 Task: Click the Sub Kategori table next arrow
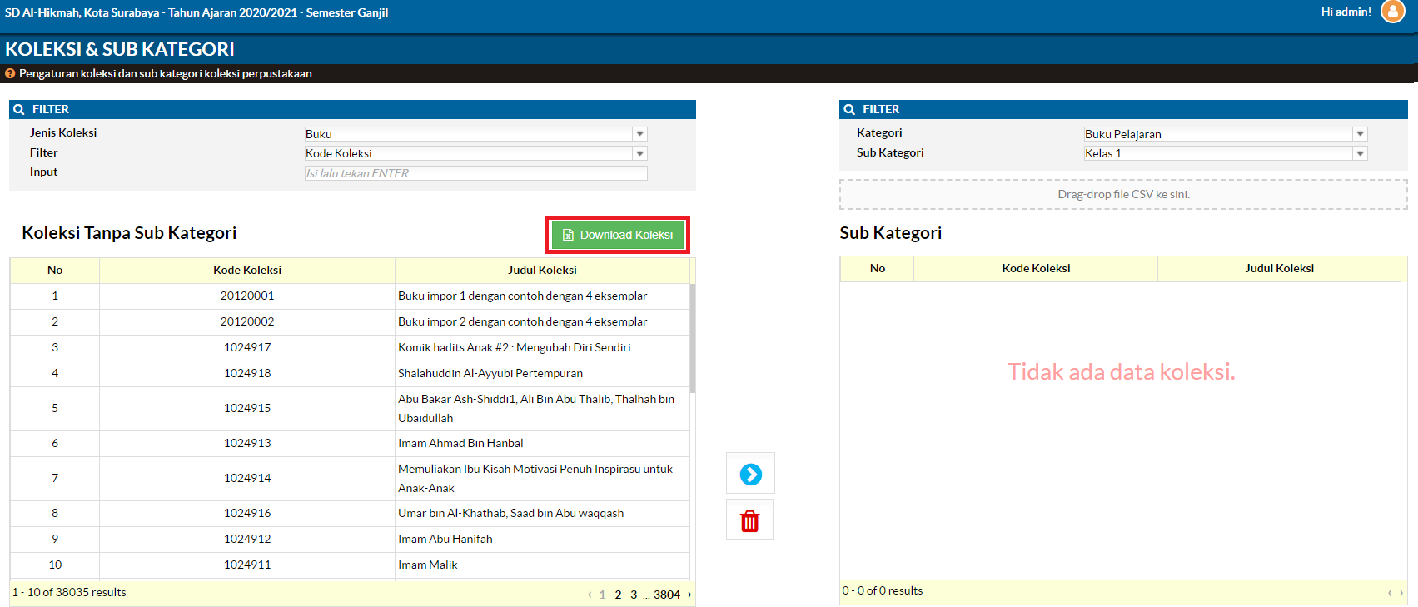(x=1401, y=593)
